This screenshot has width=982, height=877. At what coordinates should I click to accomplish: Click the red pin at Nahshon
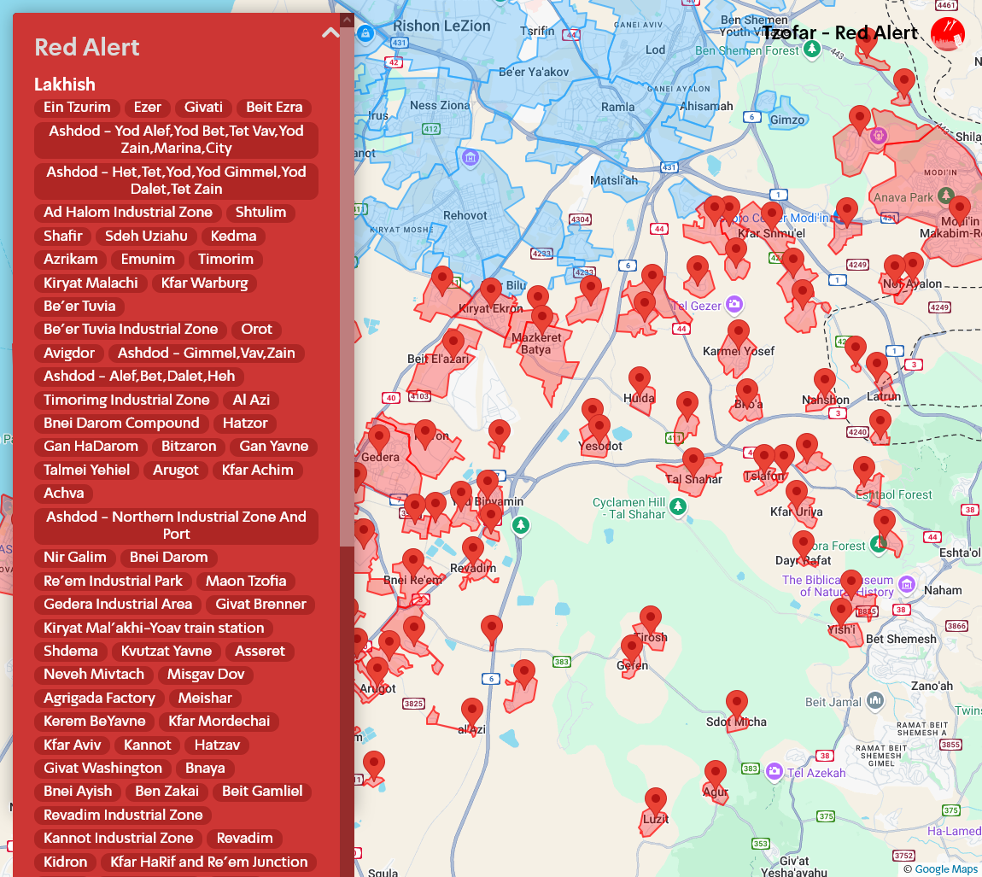click(x=825, y=383)
